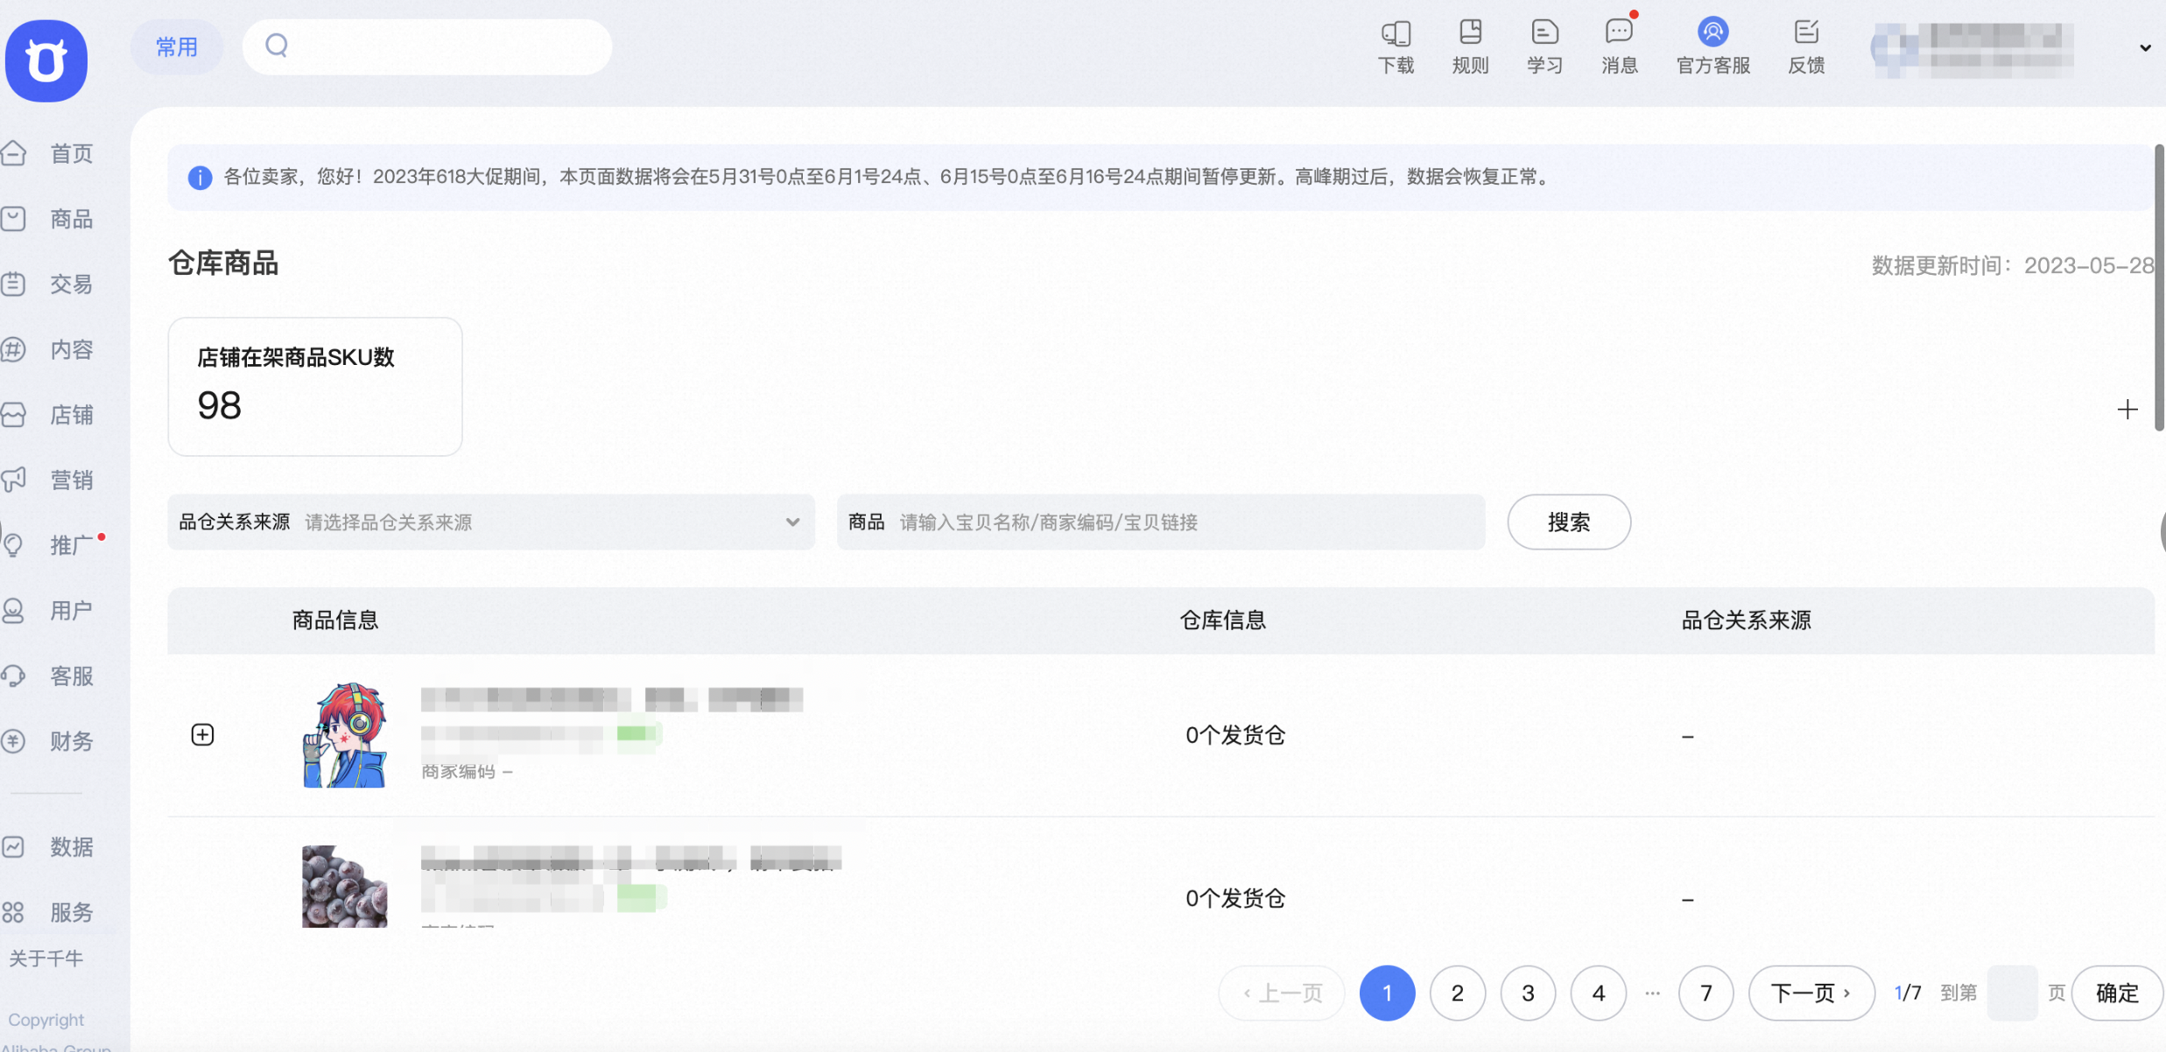Click the 店铺在架商品SKU数 card
Image resolution: width=2166 pixels, height=1052 pixels.
[315, 386]
